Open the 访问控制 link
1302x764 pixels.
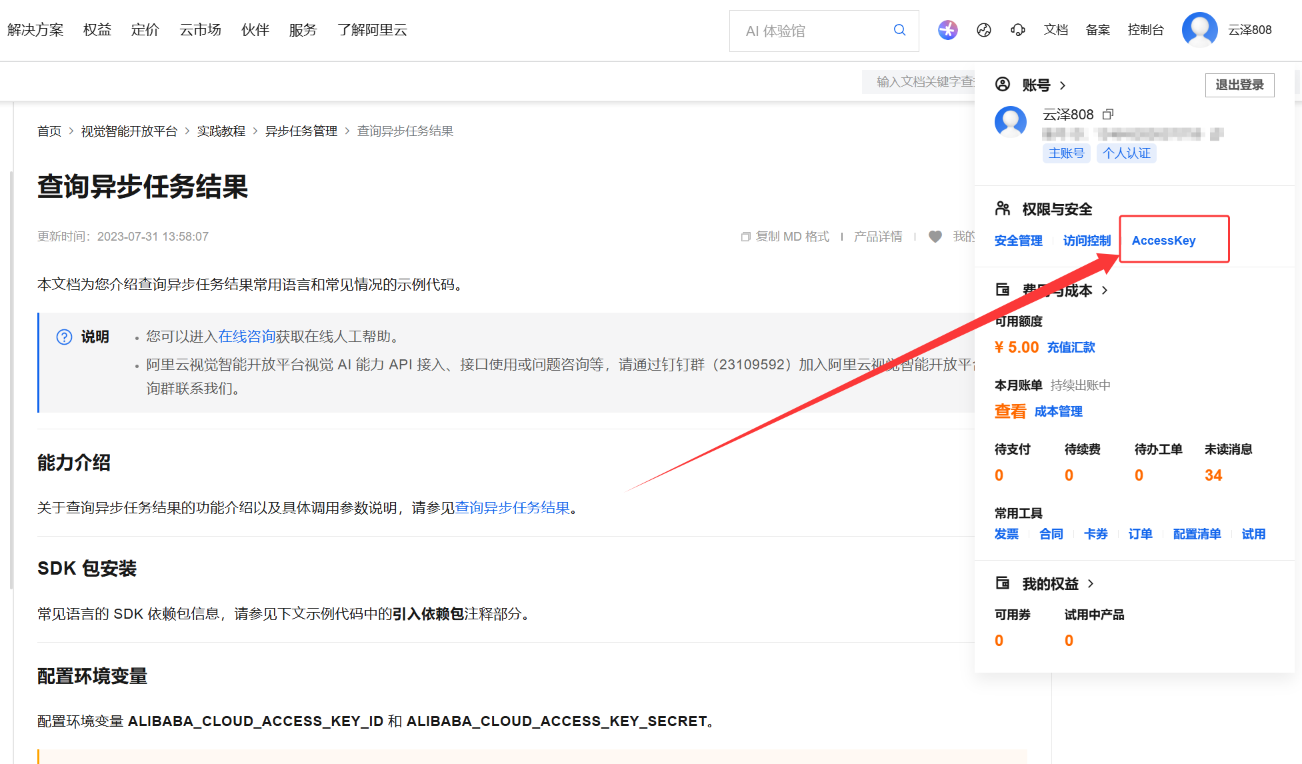tap(1087, 241)
